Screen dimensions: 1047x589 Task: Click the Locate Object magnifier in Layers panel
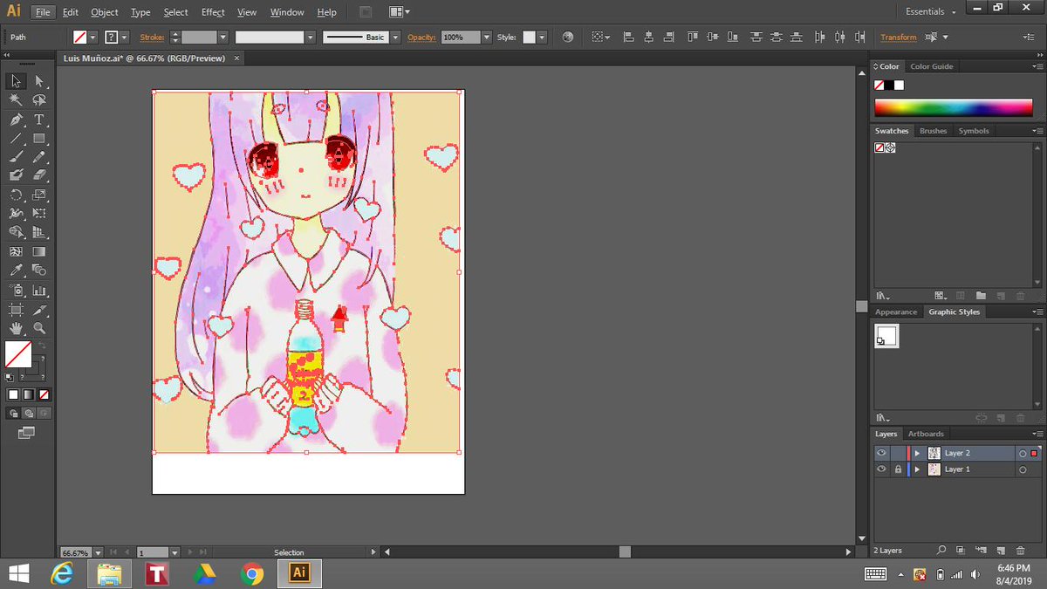point(941,551)
